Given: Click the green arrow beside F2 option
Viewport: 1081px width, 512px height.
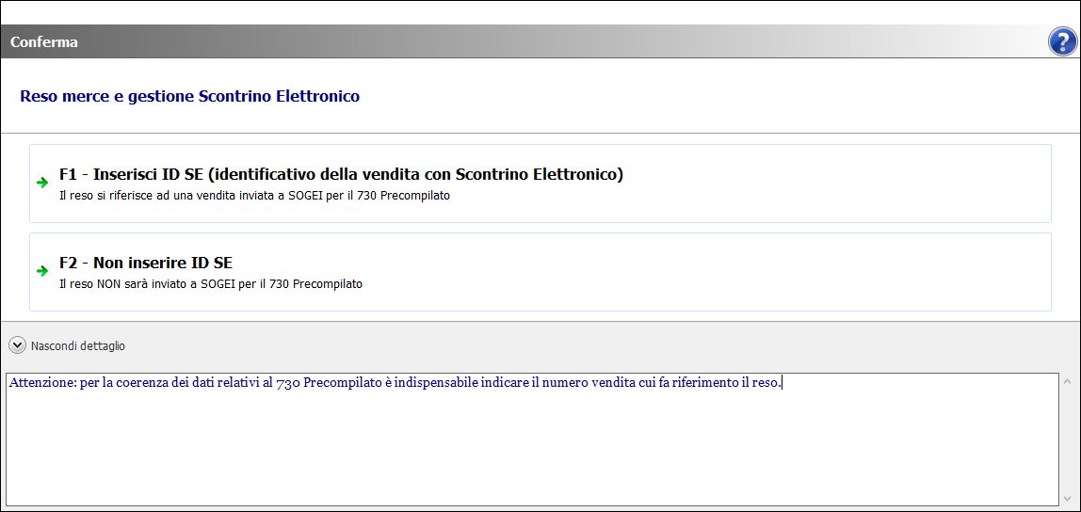Looking at the screenshot, I should click(x=42, y=271).
